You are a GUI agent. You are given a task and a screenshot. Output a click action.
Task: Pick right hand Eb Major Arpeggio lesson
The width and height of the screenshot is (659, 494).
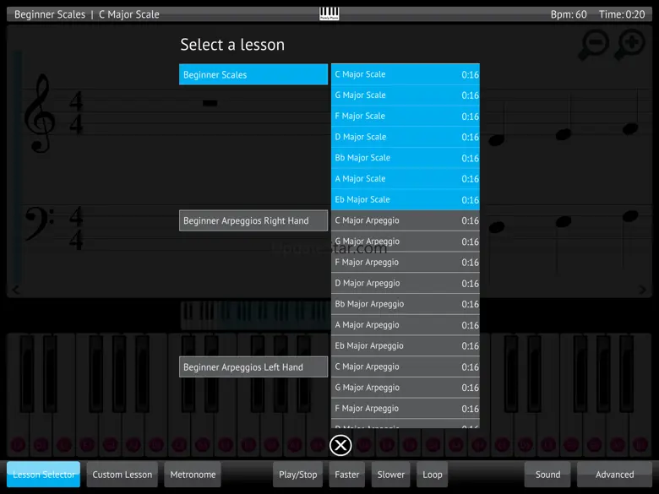pyautogui.click(x=406, y=345)
